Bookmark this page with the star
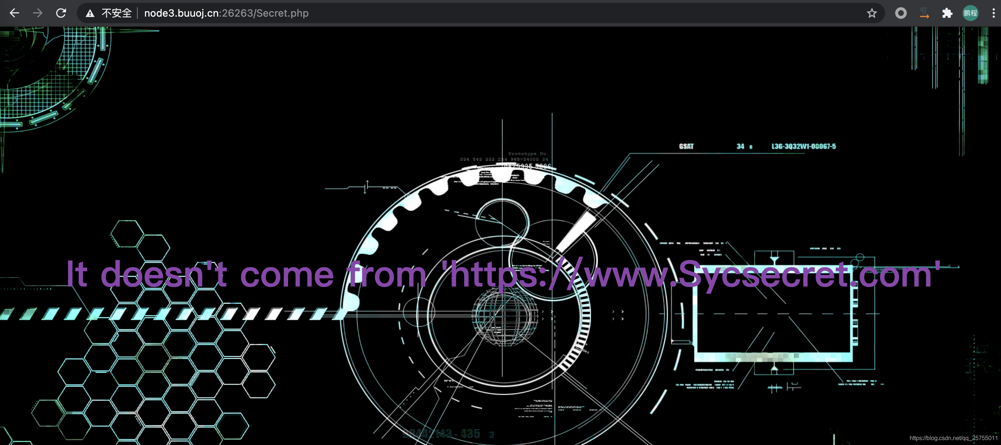The height and width of the screenshot is (445, 1001). point(872,13)
